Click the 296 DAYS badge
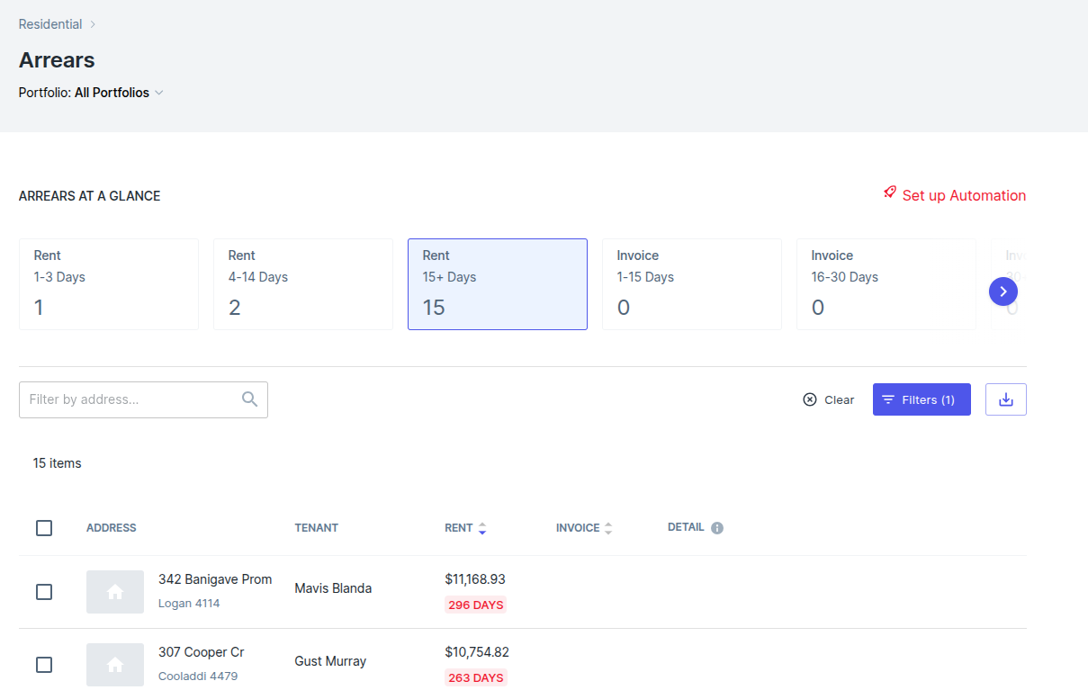Viewport: 1088px width, 690px height. tap(476, 605)
